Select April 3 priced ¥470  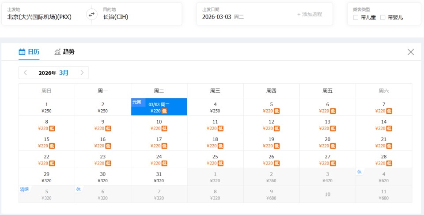328,177
